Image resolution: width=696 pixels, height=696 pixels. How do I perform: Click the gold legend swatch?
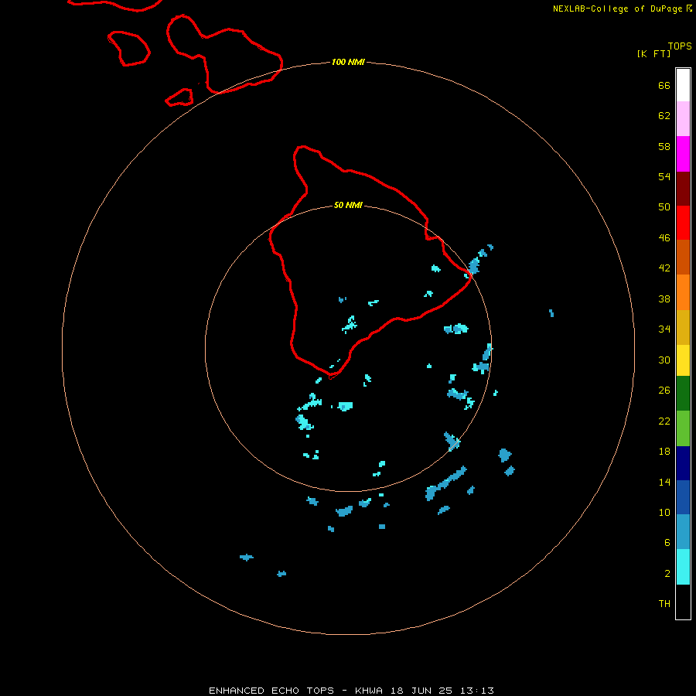tap(683, 327)
